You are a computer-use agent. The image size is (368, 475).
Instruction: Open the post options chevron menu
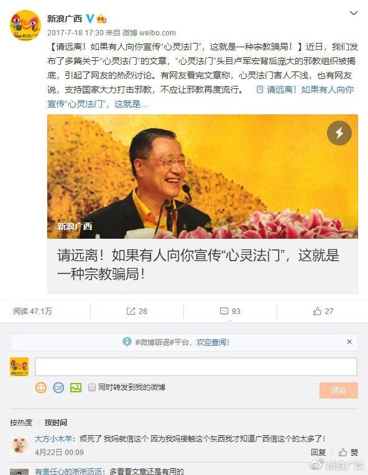click(x=354, y=13)
